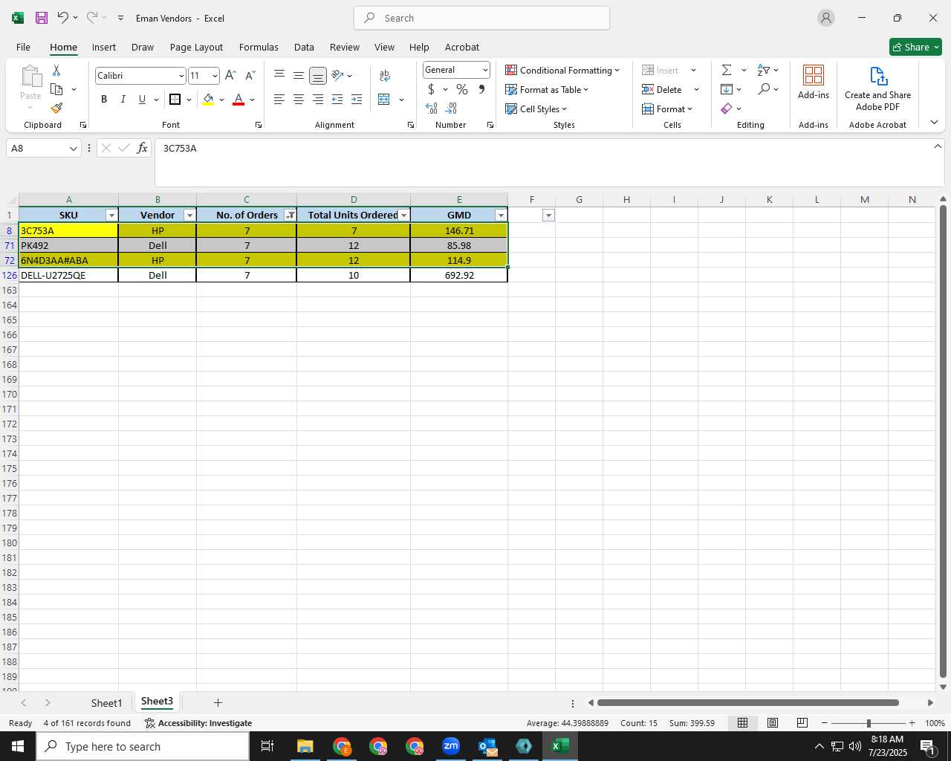Switch to Page Break Preview view
Image resolution: width=951 pixels, height=761 pixels.
[x=802, y=723]
